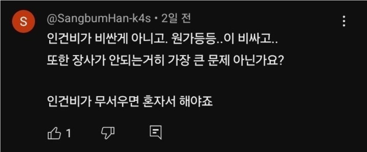The height and width of the screenshot is (152, 367).
Task: Click the phrase '인건비가 무서우면'
Action: coord(93,101)
